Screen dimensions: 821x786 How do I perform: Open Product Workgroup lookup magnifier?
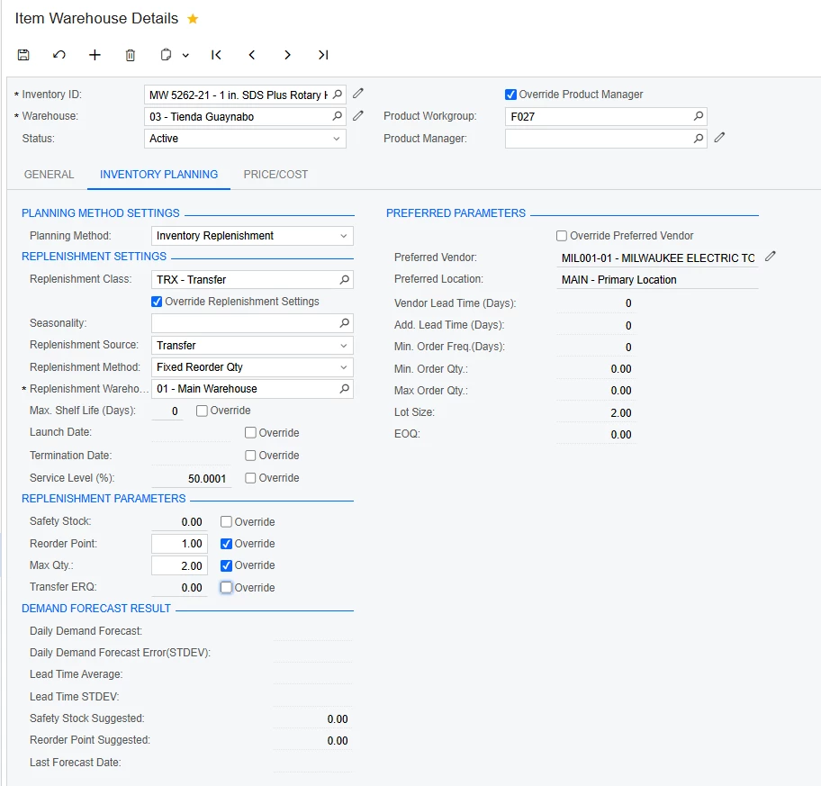pos(699,116)
